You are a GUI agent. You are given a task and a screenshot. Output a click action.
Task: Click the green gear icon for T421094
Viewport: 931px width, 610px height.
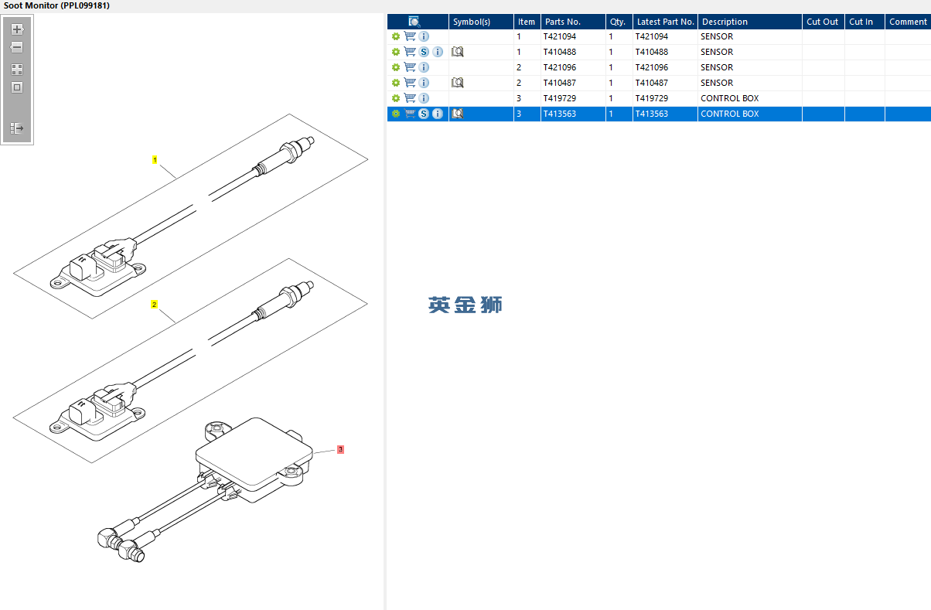(396, 36)
